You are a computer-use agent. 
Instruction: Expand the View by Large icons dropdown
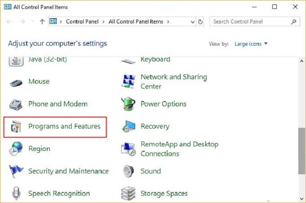(251, 44)
